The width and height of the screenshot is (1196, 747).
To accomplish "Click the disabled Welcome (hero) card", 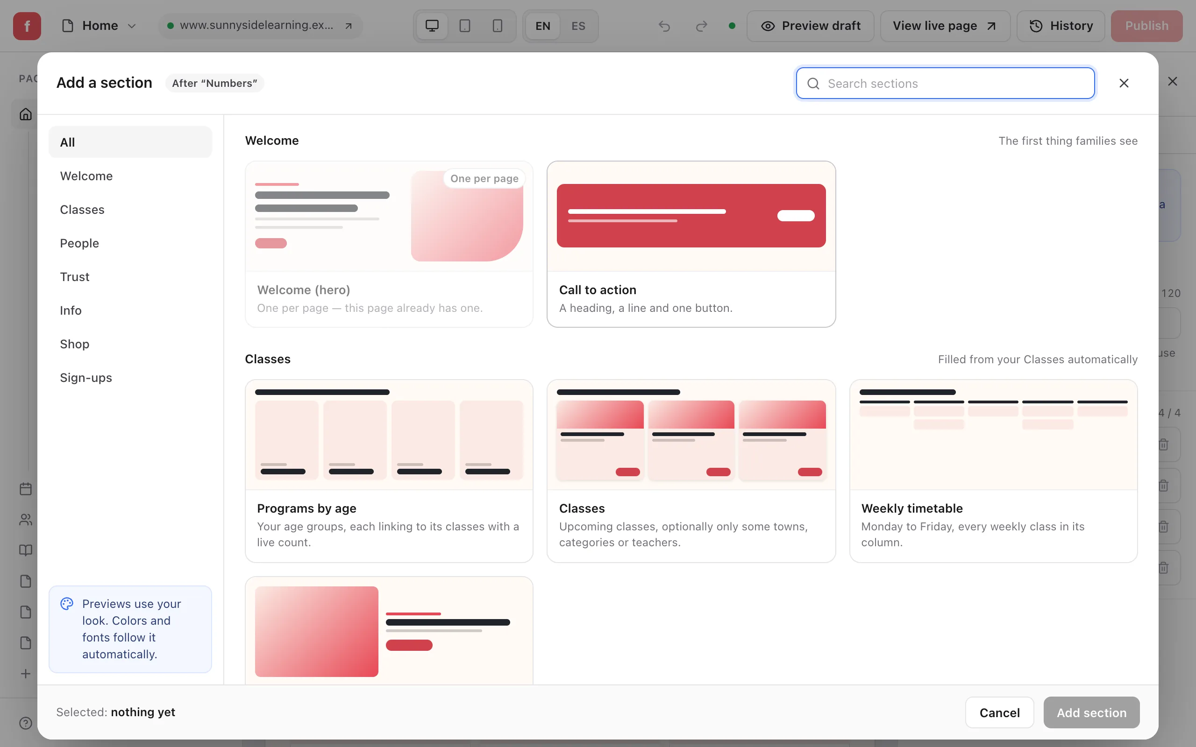I will pos(389,244).
